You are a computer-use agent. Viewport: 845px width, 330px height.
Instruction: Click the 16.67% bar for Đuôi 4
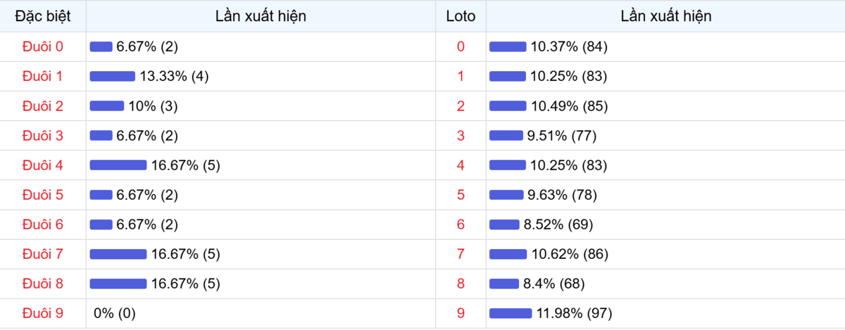[118, 165]
